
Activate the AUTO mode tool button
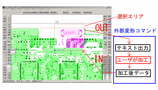9,38
